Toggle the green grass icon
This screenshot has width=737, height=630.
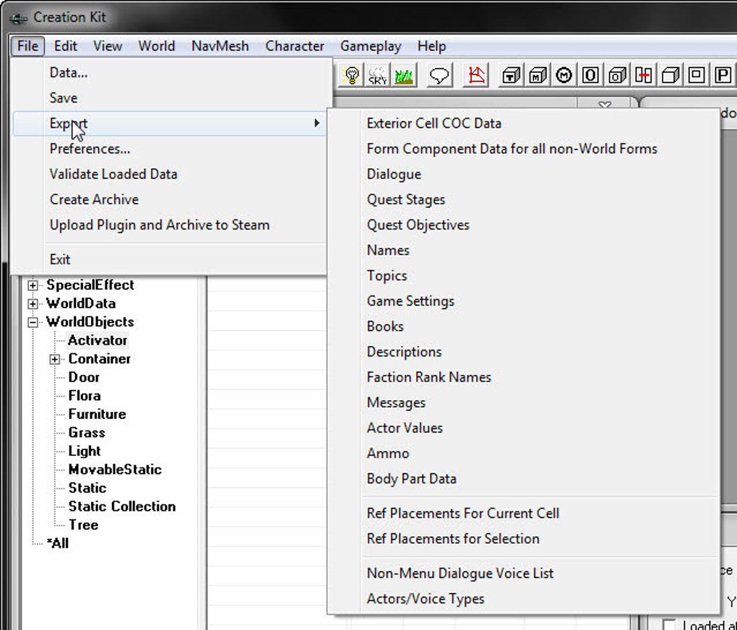[x=404, y=75]
